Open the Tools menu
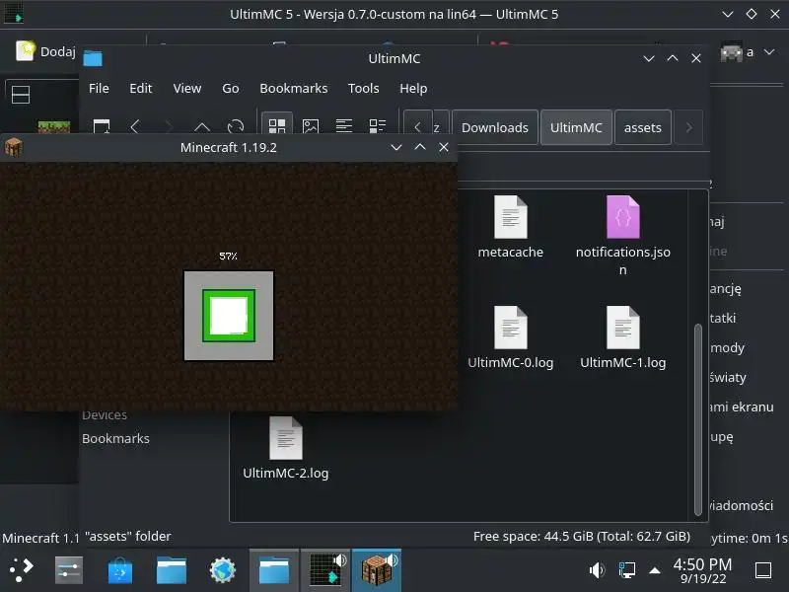This screenshot has width=789, height=592. 363,88
